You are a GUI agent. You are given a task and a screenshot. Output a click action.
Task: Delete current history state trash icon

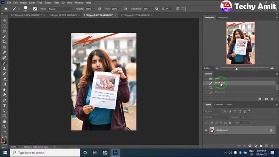point(272,99)
